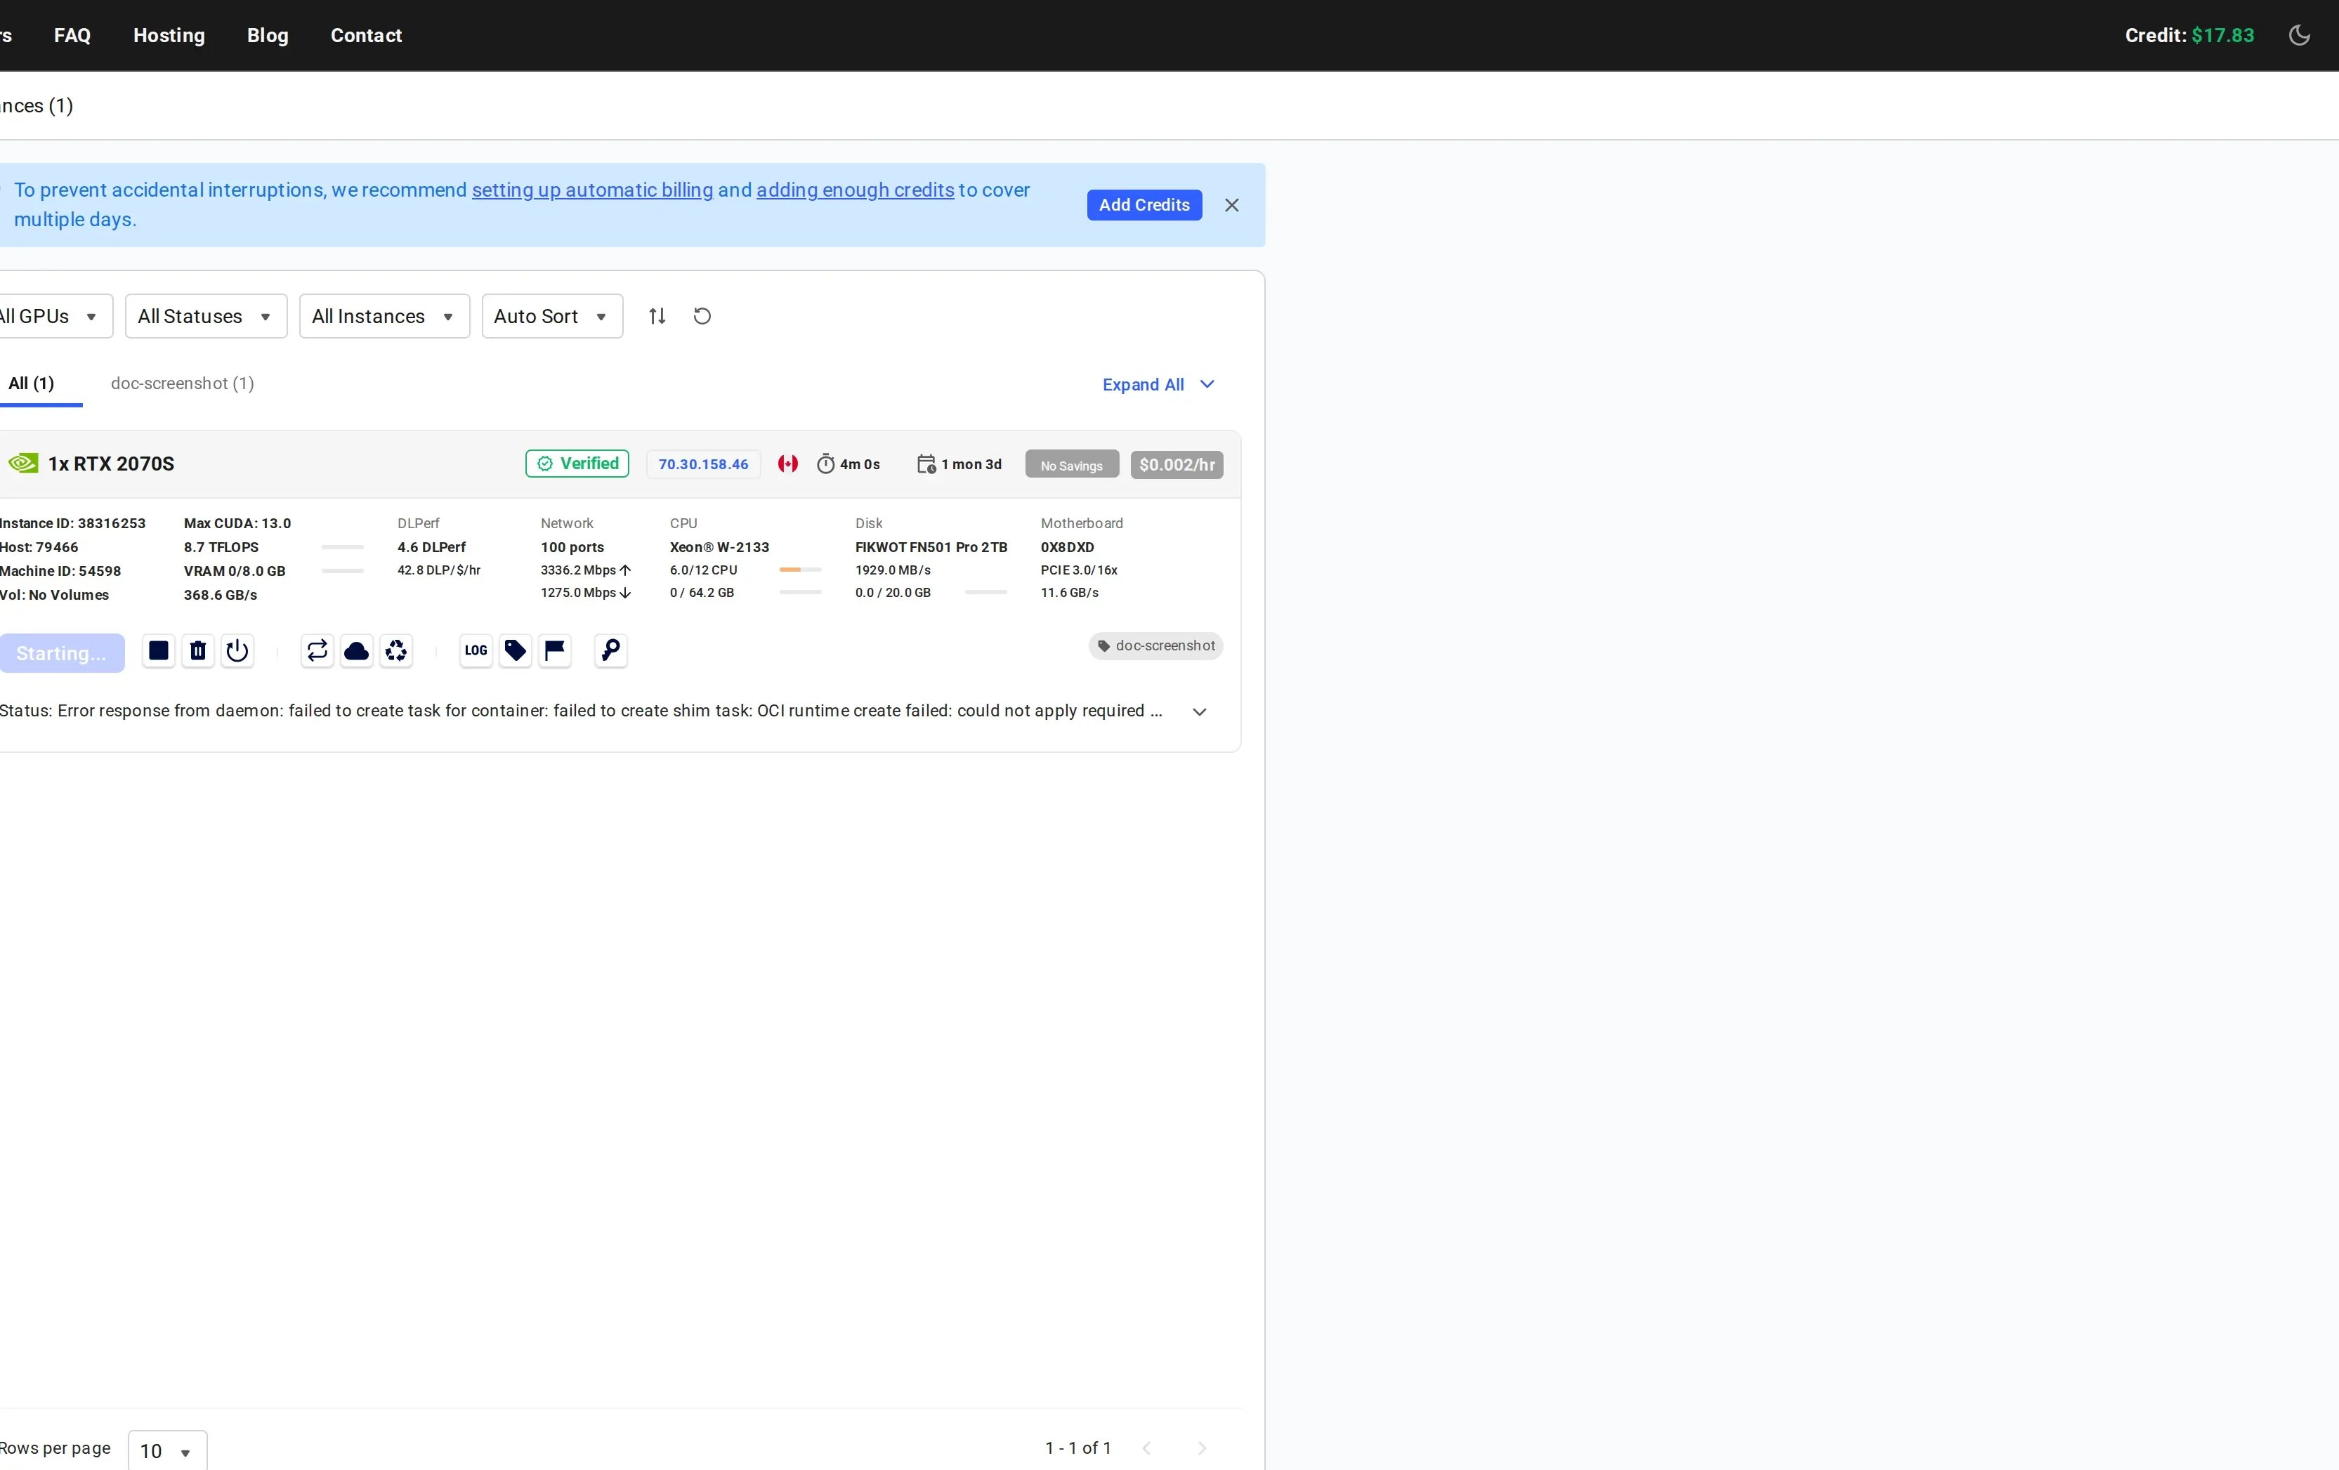
Task: Click the 4.6 DLPerf value
Action: point(431,547)
